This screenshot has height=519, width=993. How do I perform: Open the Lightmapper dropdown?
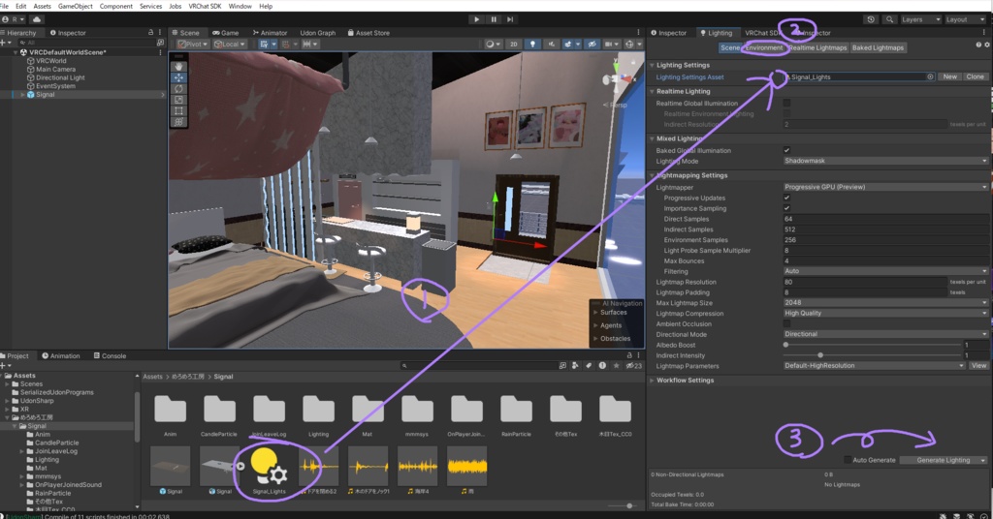[x=885, y=187]
